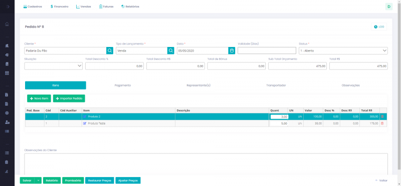Go back using the Voltar link
This screenshot has height=186, width=401.
coord(381,180)
